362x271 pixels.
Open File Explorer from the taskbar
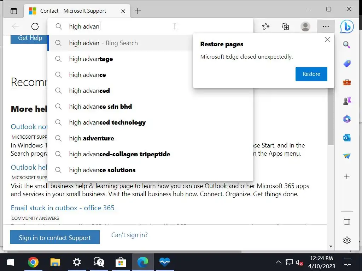(55, 262)
